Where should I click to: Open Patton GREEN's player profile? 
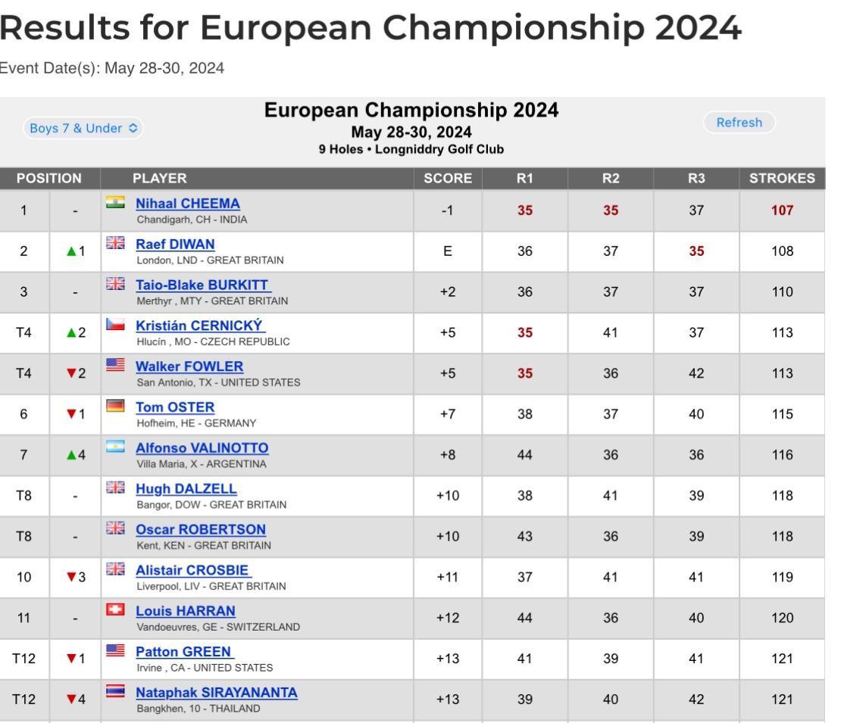click(x=183, y=652)
